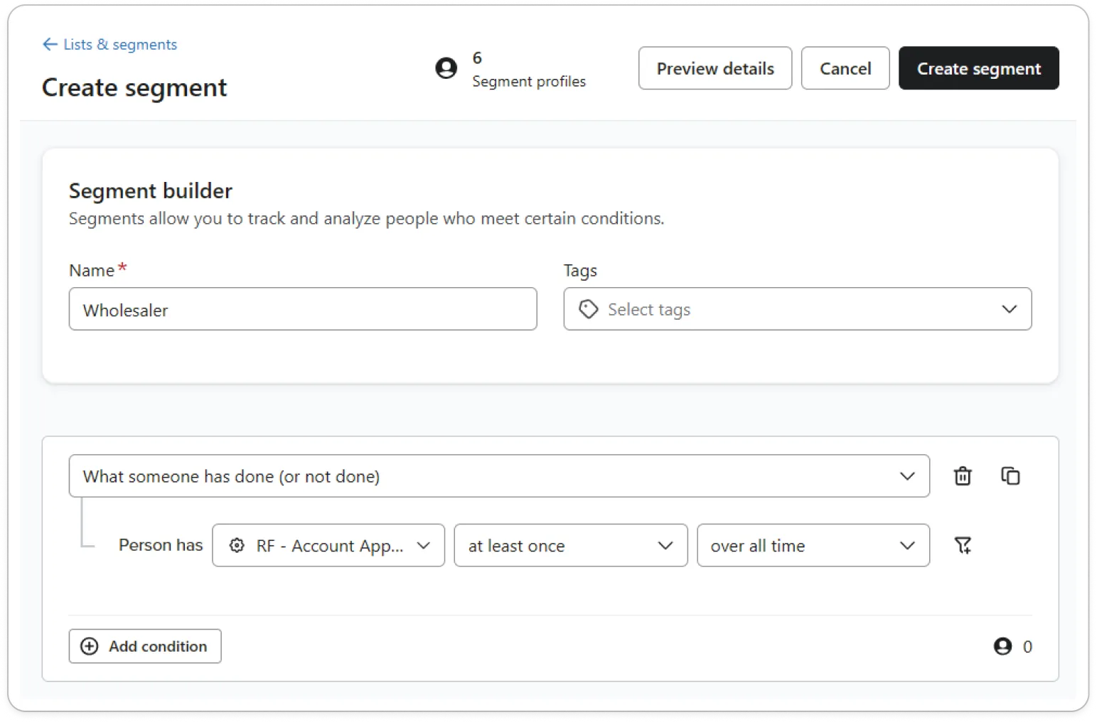Image resolution: width=1097 pixels, height=722 pixels.
Task: Click the 'Name' field label
Action: pyautogui.click(x=92, y=271)
